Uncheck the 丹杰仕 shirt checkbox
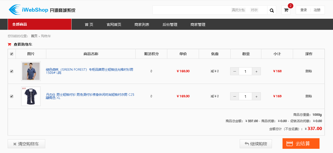The image size is (333, 153). (12, 96)
